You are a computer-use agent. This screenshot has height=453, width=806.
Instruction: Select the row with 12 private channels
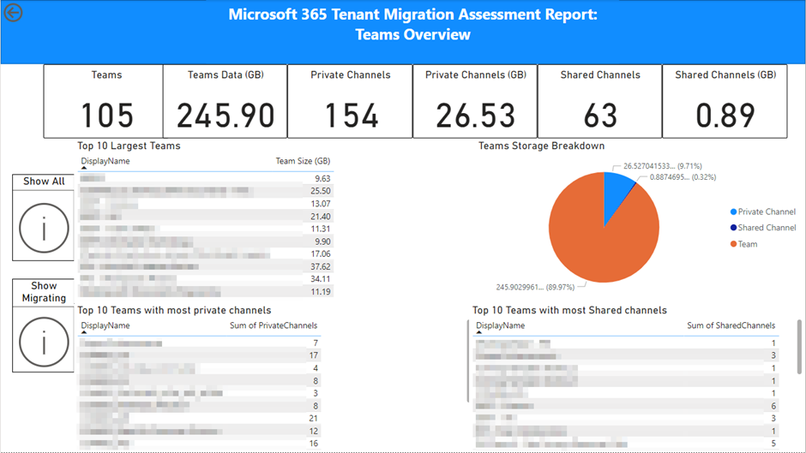(x=200, y=431)
